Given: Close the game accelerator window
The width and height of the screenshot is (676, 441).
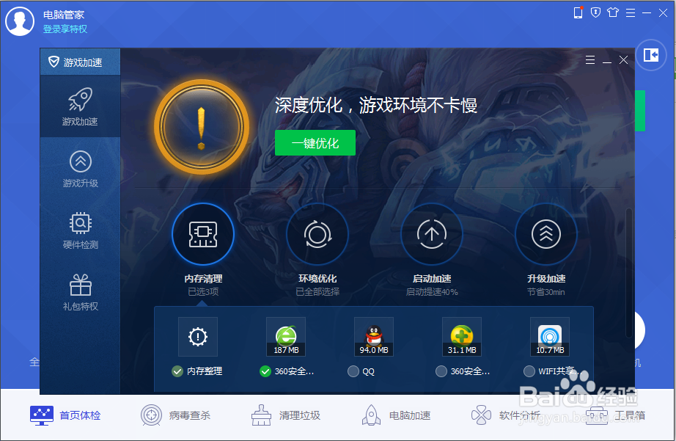Looking at the screenshot, I should click(623, 60).
